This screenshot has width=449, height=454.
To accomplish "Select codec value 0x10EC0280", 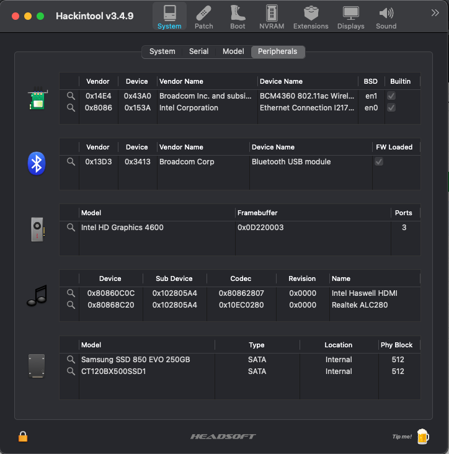I will point(241,305).
